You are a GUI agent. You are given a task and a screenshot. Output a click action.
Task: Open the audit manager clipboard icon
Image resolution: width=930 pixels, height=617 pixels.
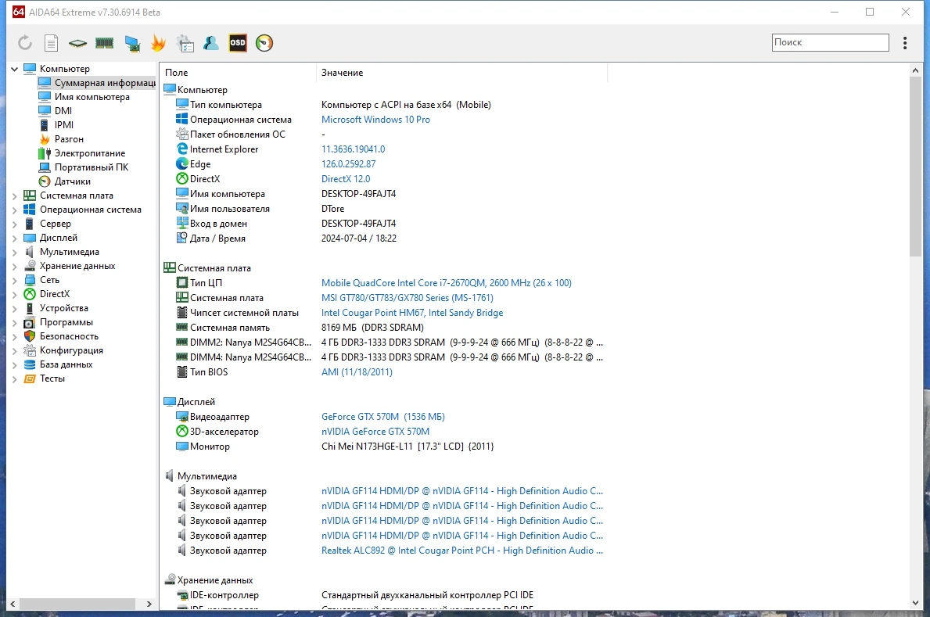coord(185,43)
